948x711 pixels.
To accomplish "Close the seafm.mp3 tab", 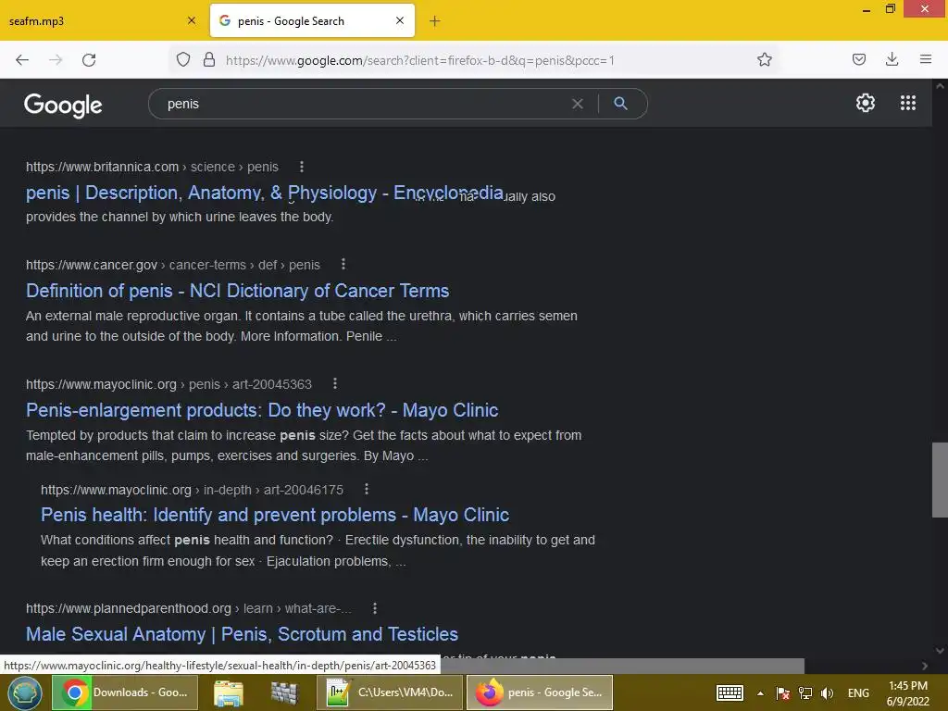I will click(x=192, y=20).
